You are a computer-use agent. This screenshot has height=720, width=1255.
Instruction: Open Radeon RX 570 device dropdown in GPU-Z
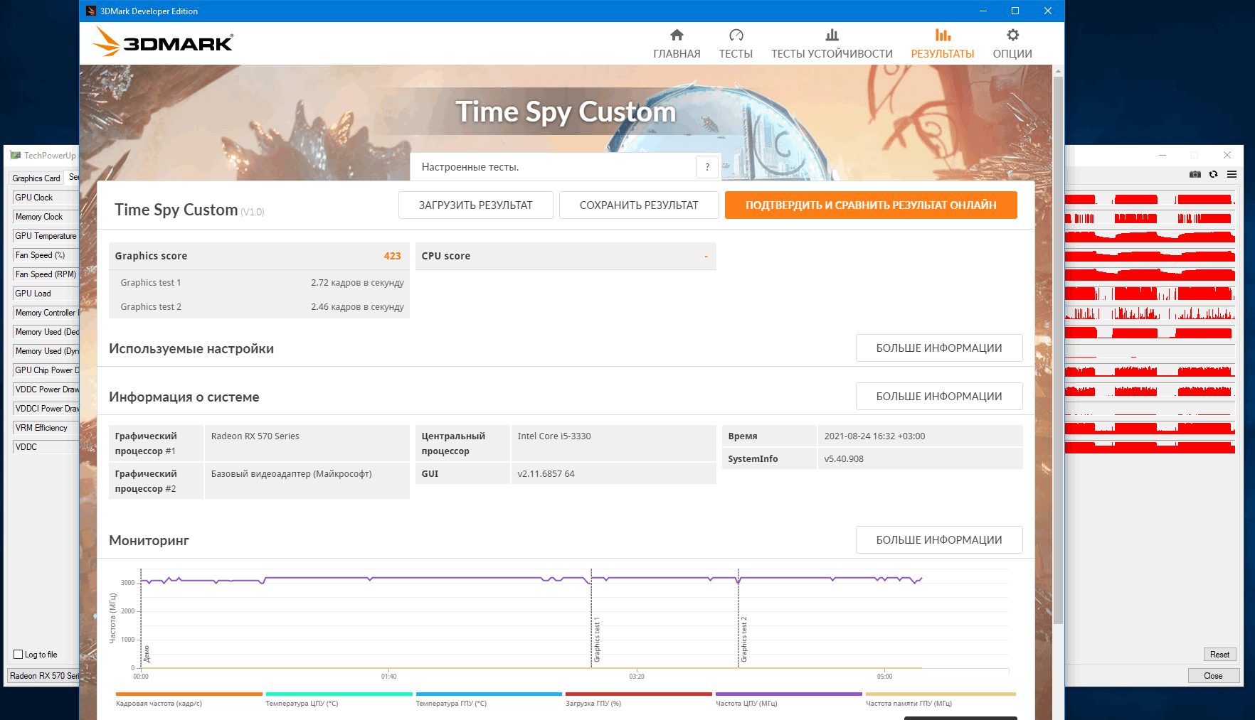pyautogui.click(x=43, y=676)
